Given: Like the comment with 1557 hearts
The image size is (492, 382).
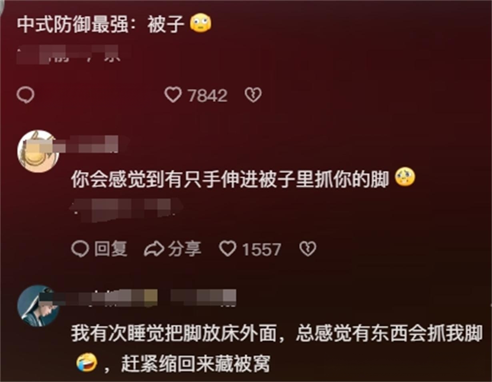Looking at the screenshot, I should click(228, 249).
